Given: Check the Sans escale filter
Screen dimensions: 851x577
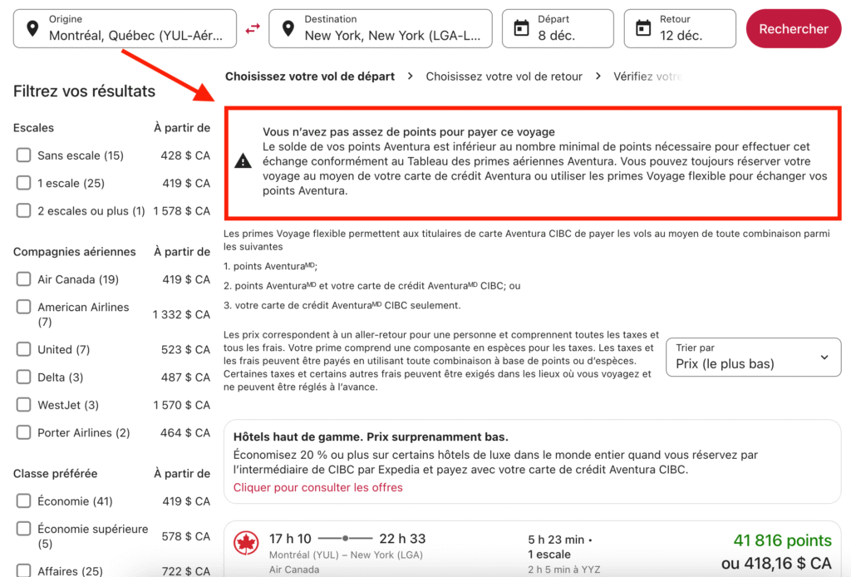Looking at the screenshot, I should [x=23, y=155].
